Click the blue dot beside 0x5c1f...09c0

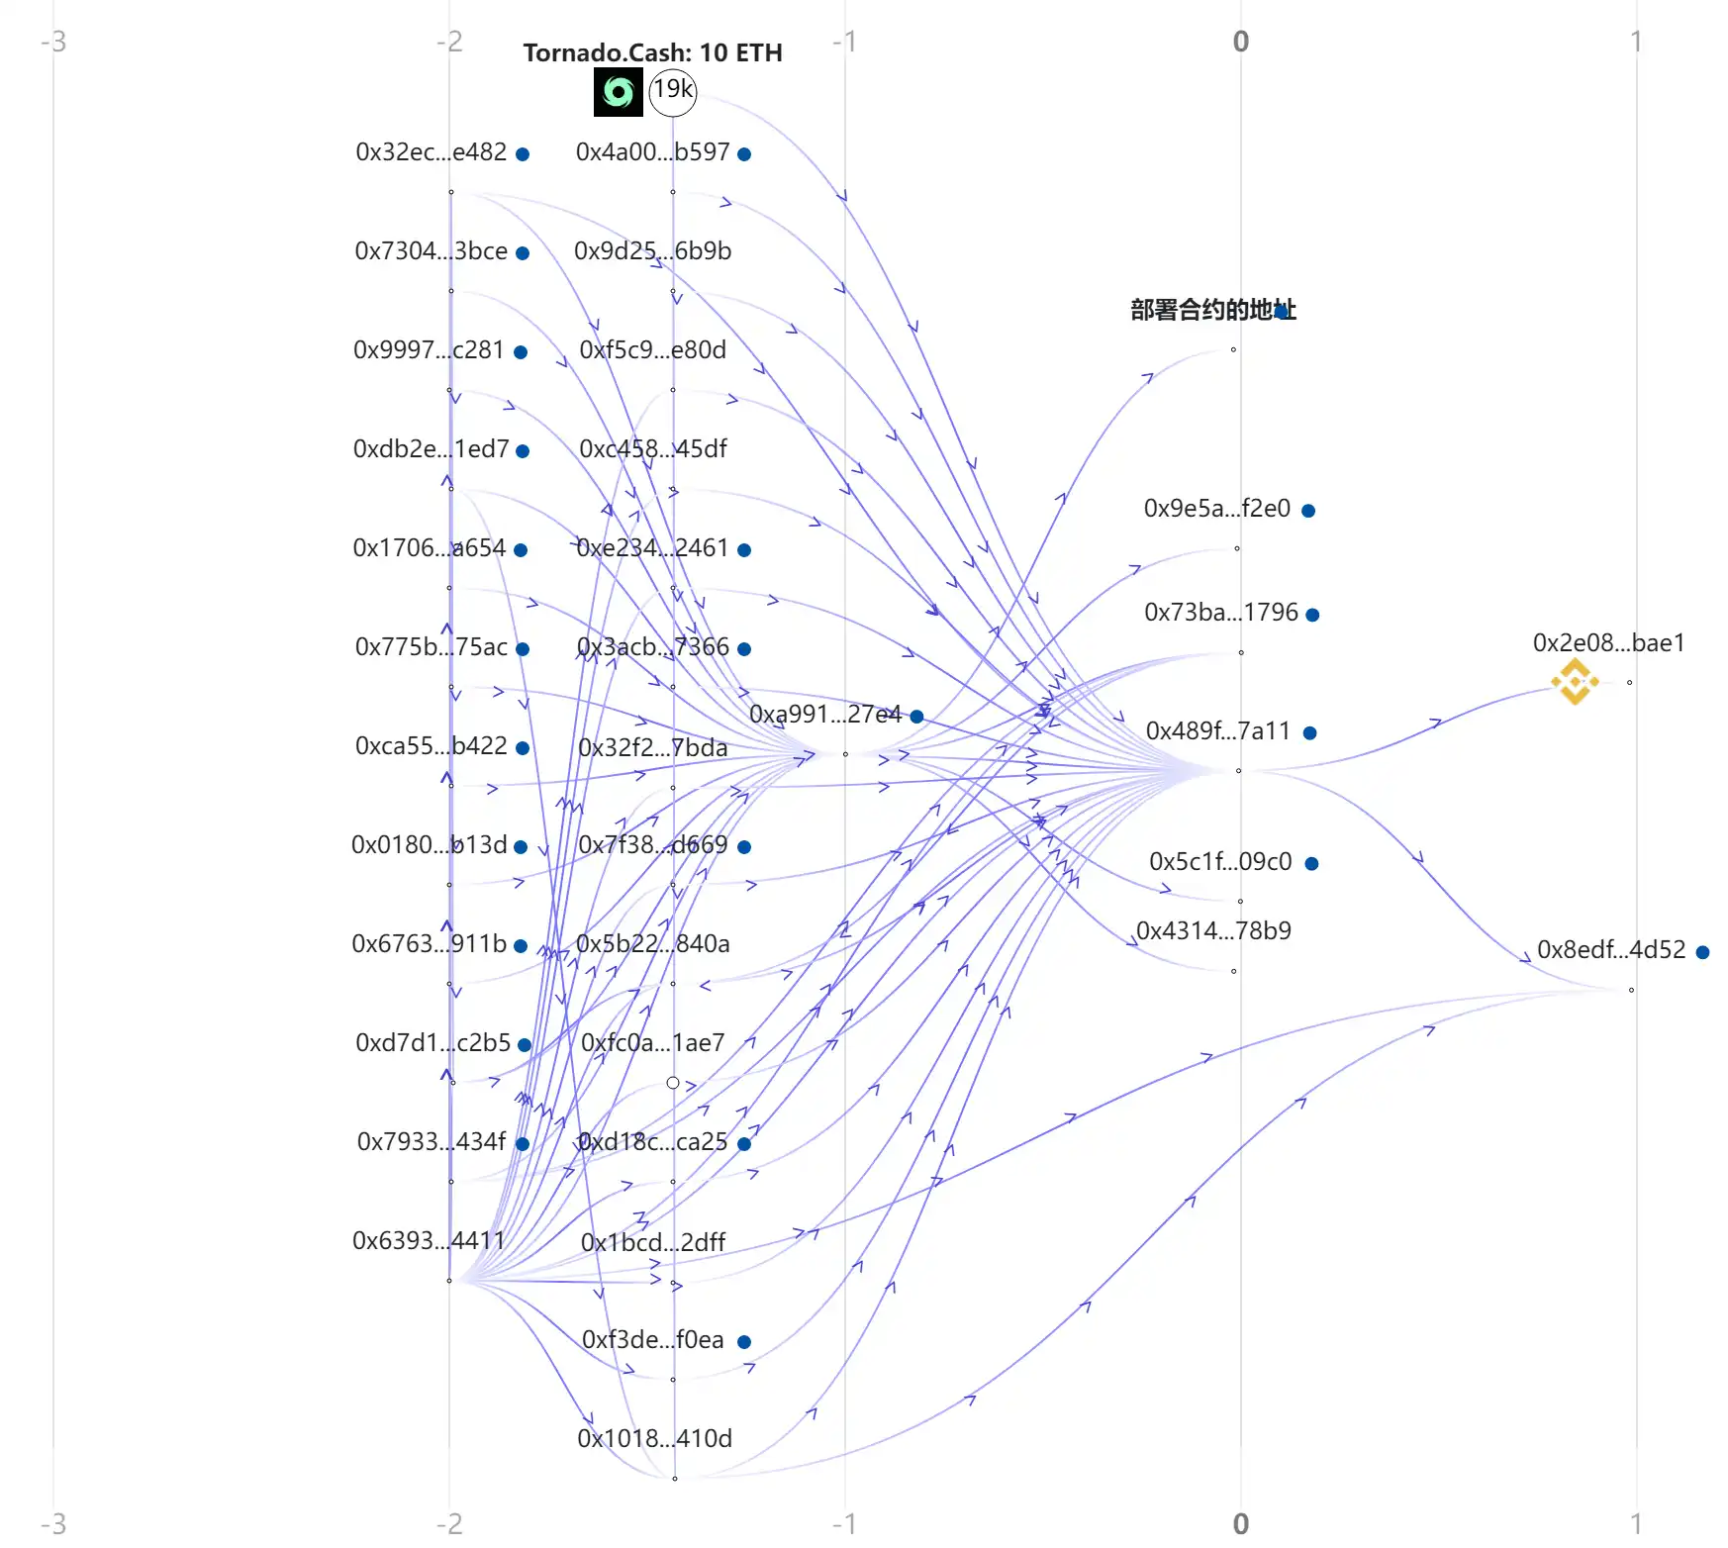[1311, 864]
